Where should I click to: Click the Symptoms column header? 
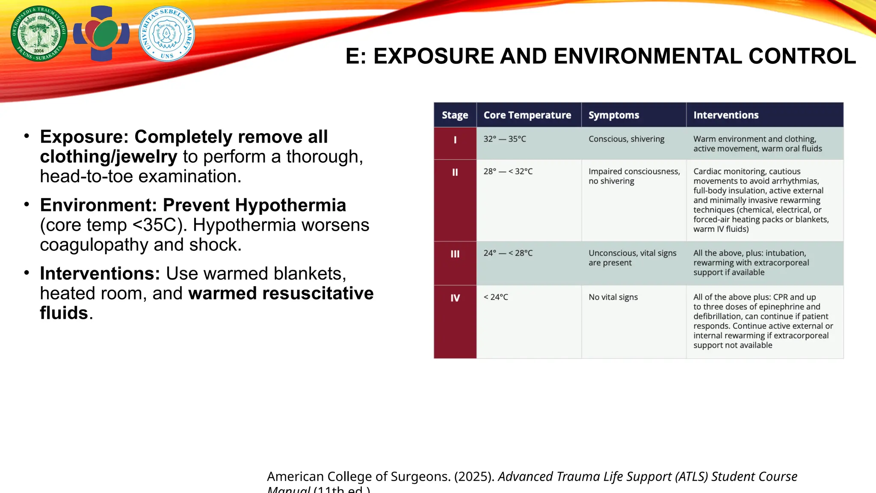coord(614,115)
